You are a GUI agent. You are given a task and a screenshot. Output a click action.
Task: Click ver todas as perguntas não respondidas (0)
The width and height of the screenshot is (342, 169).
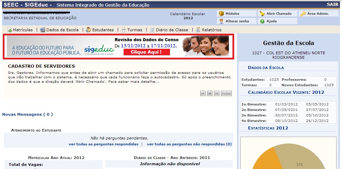(x=189, y=144)
